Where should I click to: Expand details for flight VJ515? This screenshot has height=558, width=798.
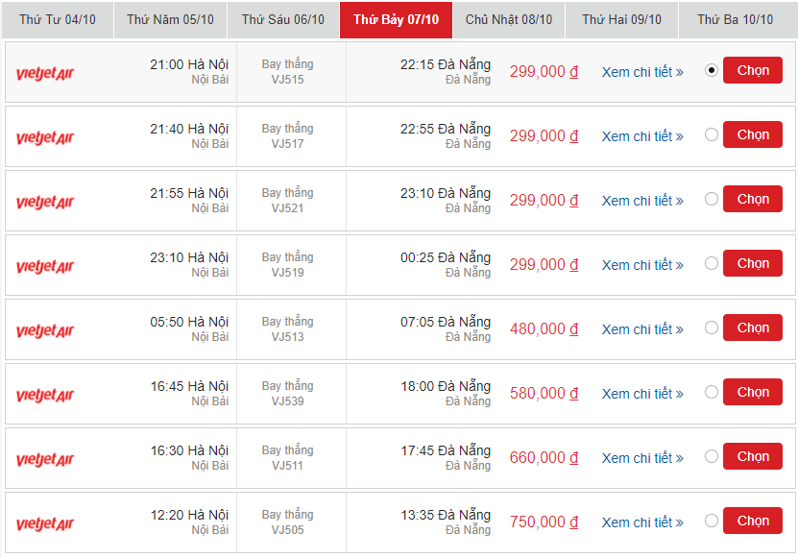click(x=641, y=70)
